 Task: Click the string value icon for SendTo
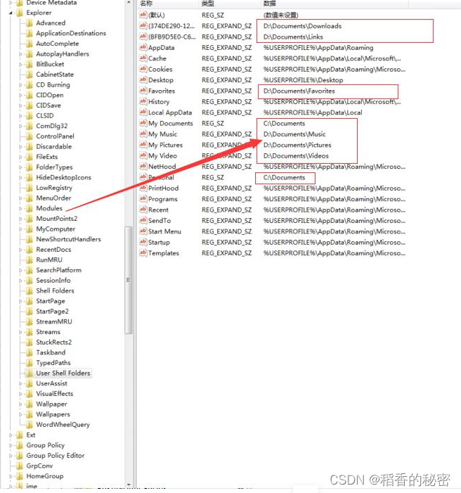143,220
